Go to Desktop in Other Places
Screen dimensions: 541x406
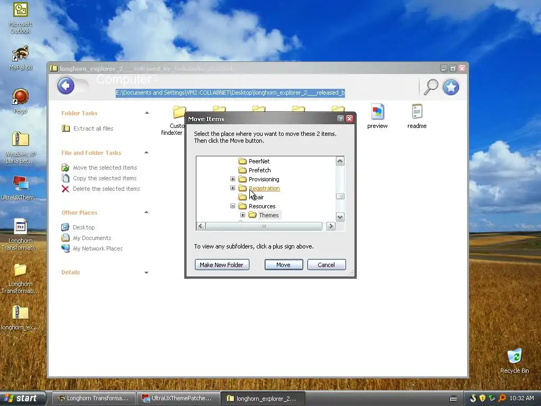pos(83,227)
